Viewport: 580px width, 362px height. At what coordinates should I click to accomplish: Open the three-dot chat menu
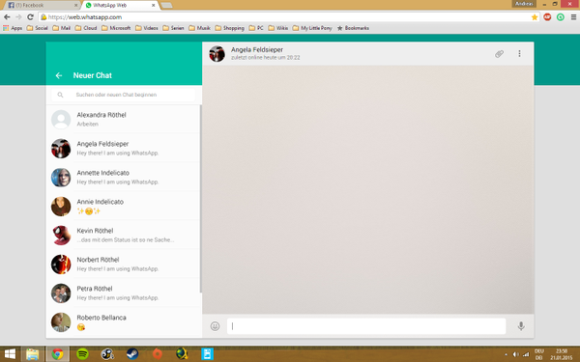[x=519, y=53]
